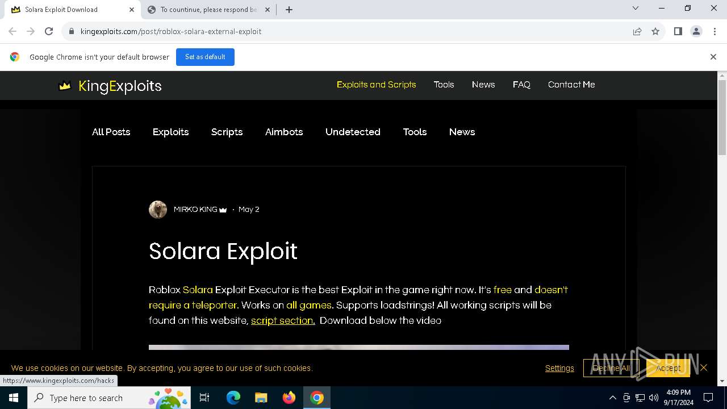Screen dimensions: 727x409
Task: Open the Windows Start menu
Action: click(14, 398)
